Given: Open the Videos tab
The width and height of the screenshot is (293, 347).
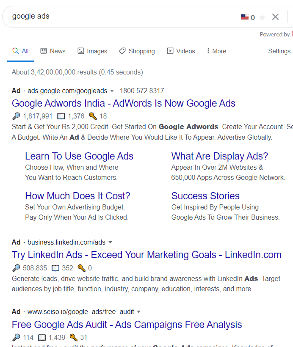Looking at the screenshot, I should tap(181, 51).
